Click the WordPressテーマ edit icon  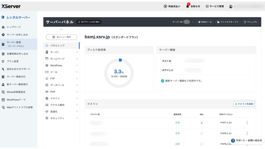point(3,100)
